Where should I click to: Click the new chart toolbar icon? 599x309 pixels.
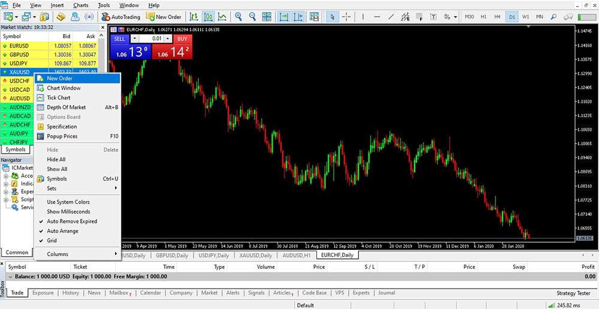(8, 17)
